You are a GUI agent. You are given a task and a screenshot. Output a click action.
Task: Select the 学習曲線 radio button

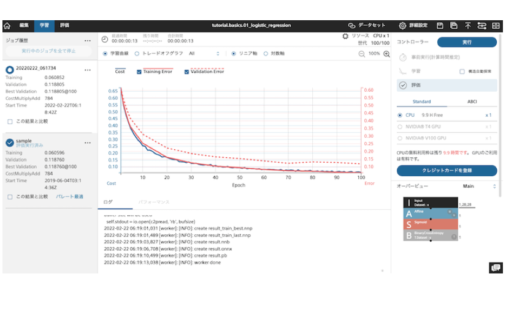click(x=105, y=53)
